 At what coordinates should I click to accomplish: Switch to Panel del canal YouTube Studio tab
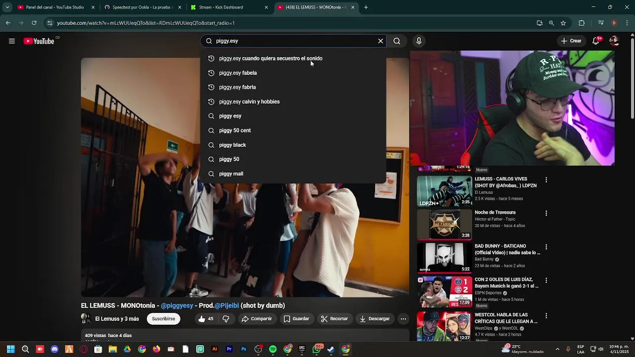tap(56, 7)
